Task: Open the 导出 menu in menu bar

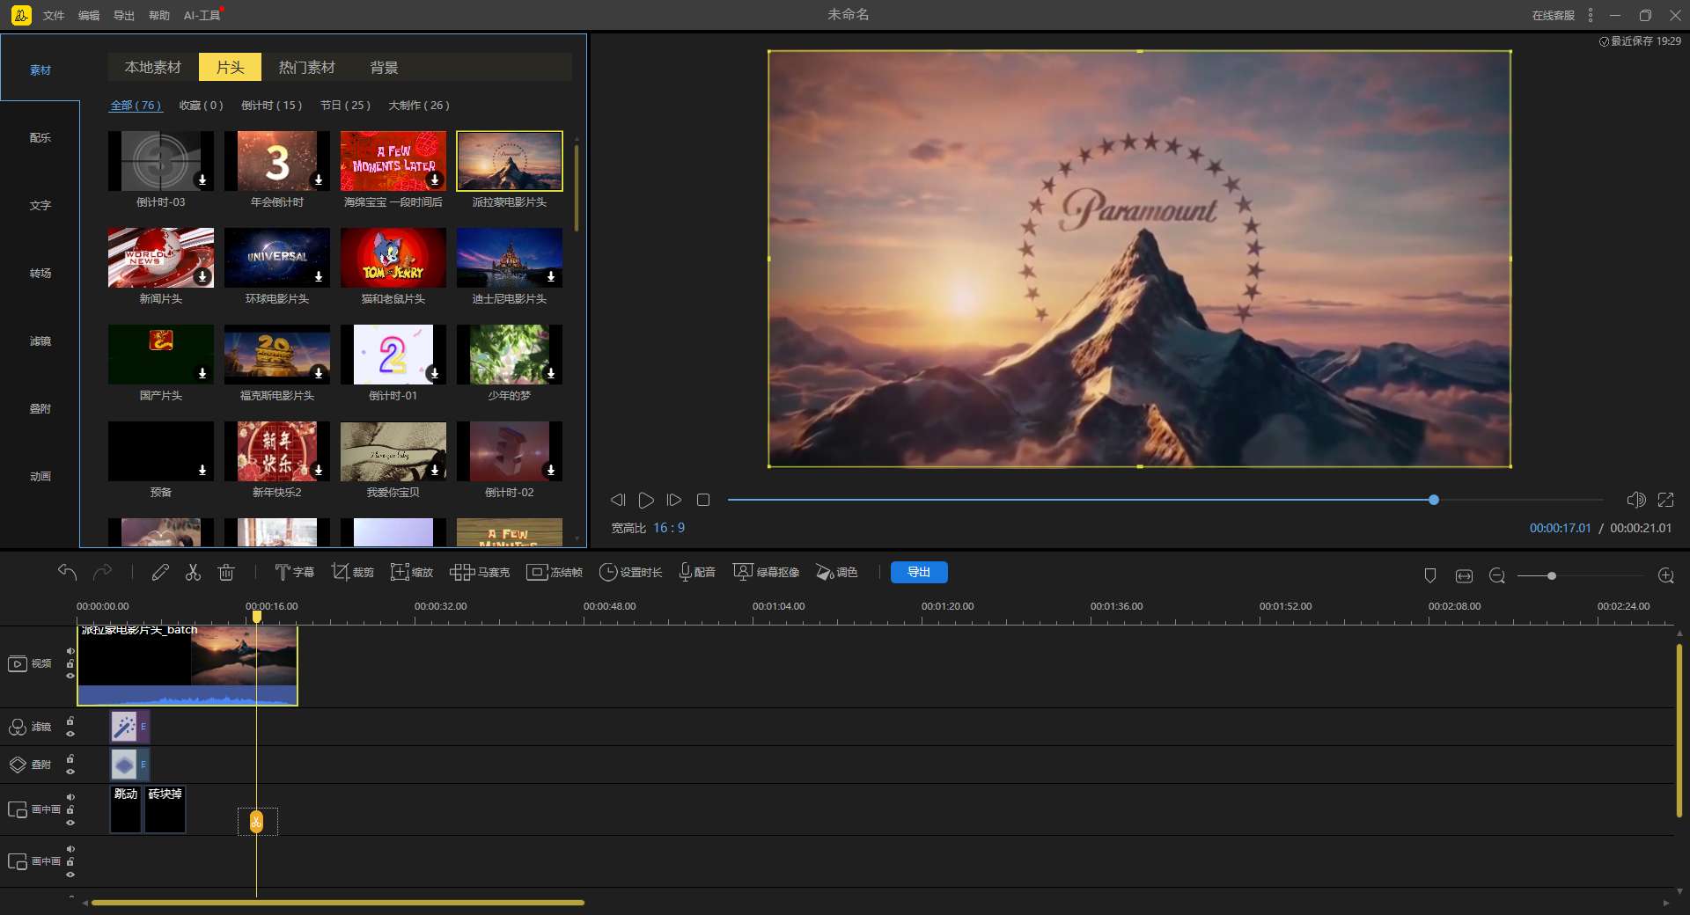Action: (124, 16)
